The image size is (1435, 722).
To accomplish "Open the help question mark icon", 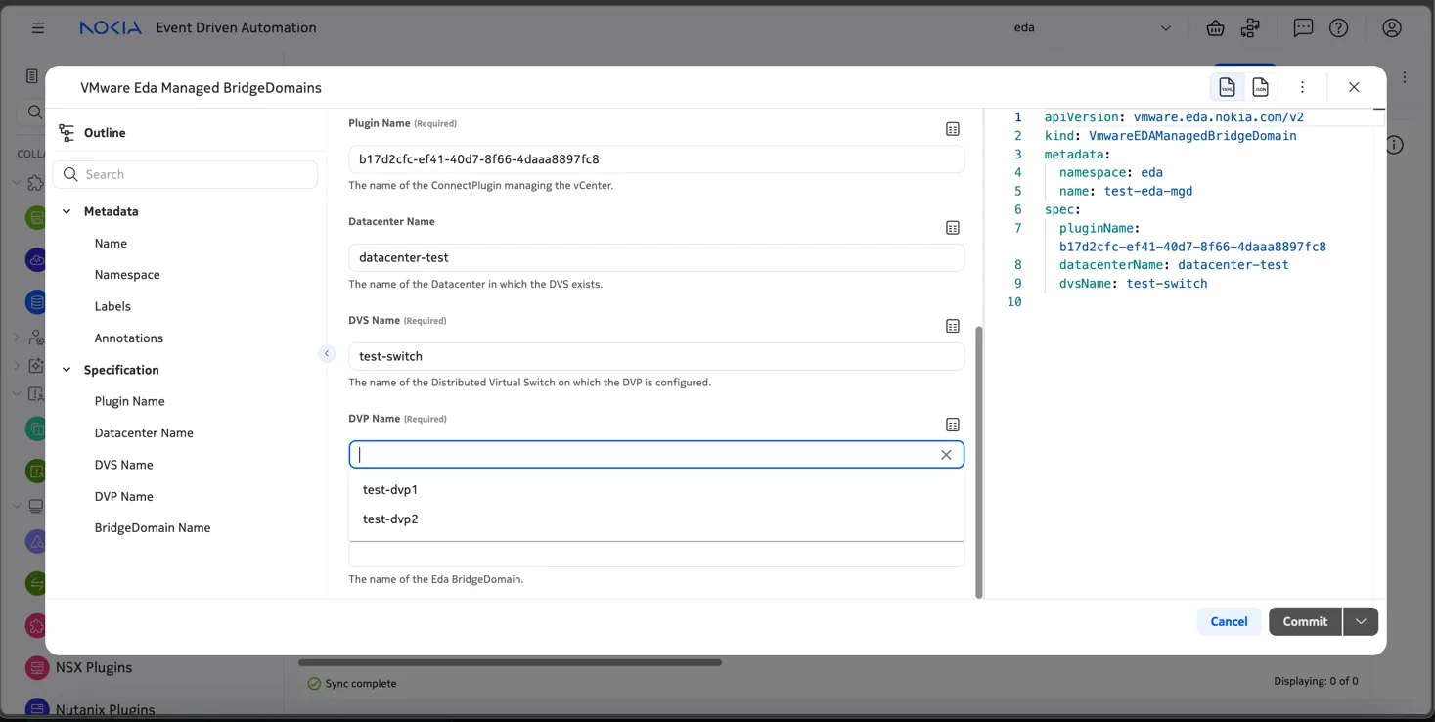I will [x=1338, y=27].
